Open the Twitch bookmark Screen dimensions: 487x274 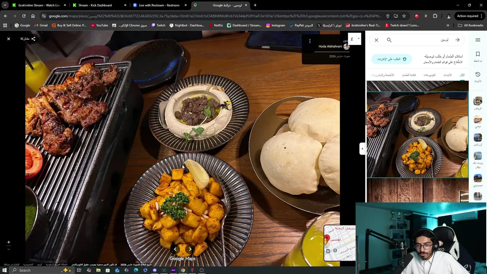coord(158,25)
